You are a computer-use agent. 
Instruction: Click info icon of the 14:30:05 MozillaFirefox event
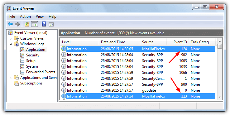click(64, 49)
